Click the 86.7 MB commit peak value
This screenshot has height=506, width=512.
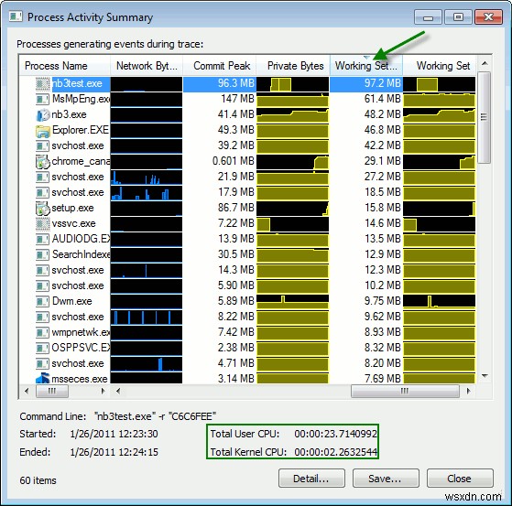click(x=236, y=208)
